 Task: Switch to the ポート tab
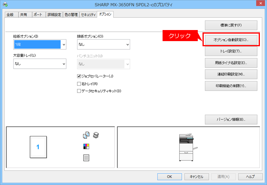pos(38,15)
